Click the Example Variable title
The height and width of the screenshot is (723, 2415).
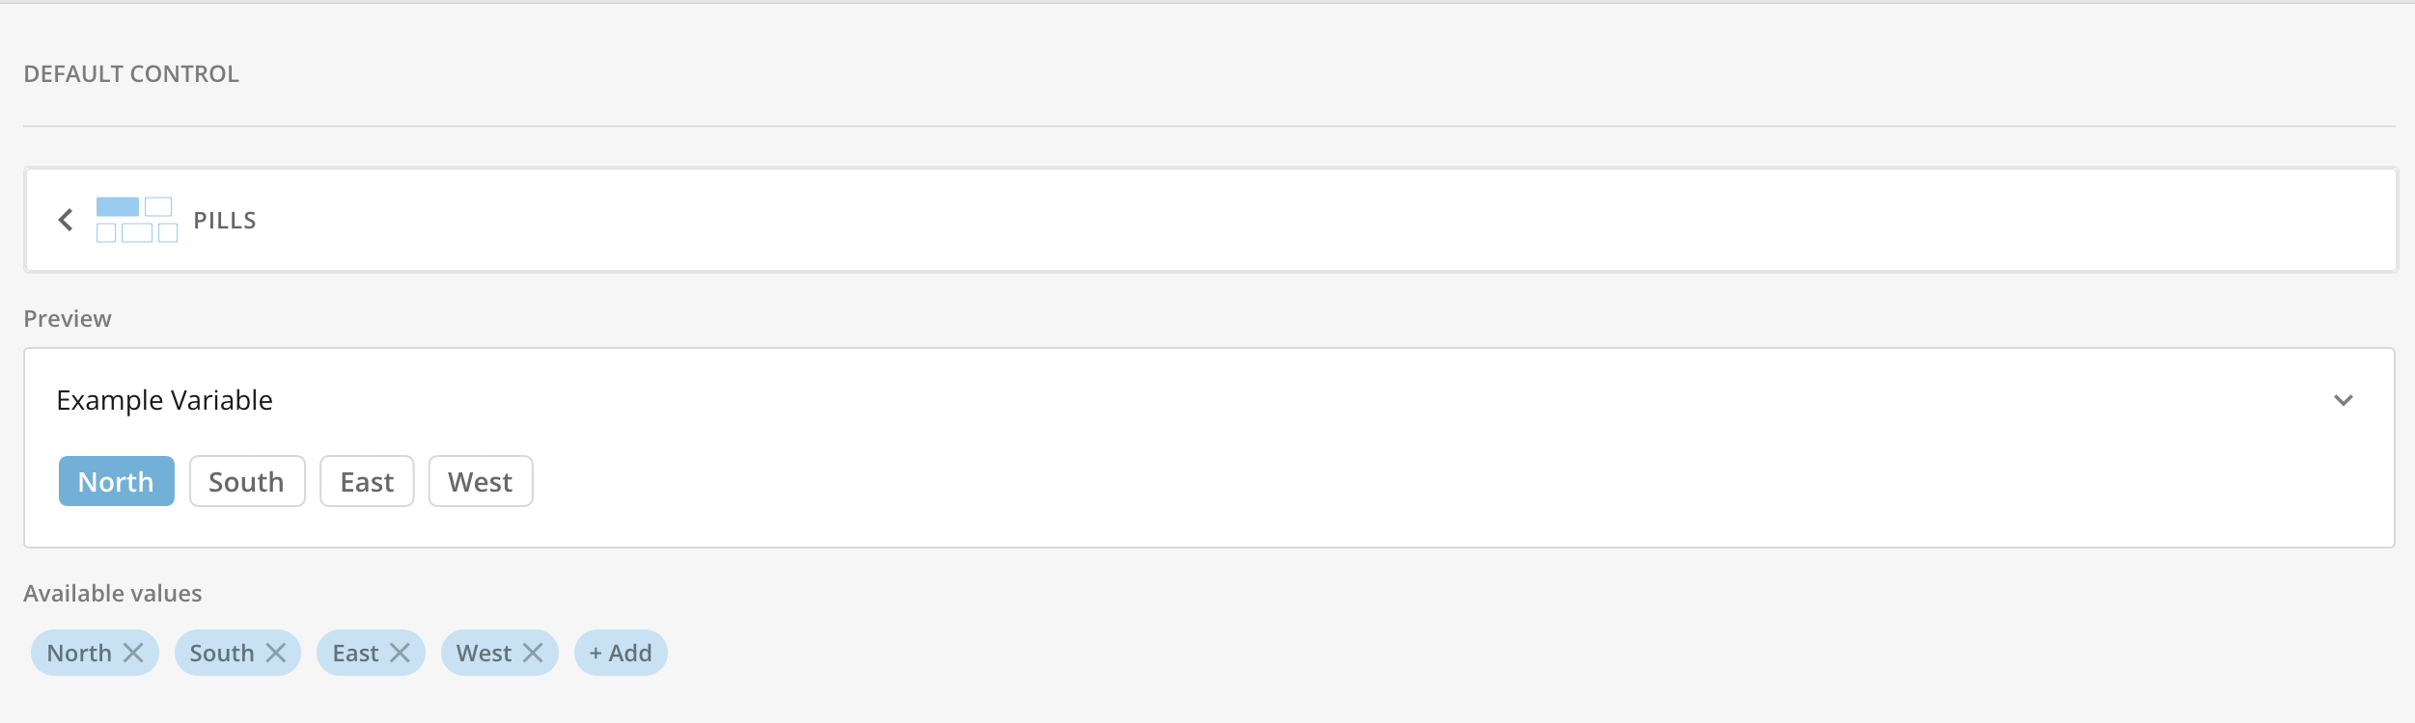[x=165, y=400]
